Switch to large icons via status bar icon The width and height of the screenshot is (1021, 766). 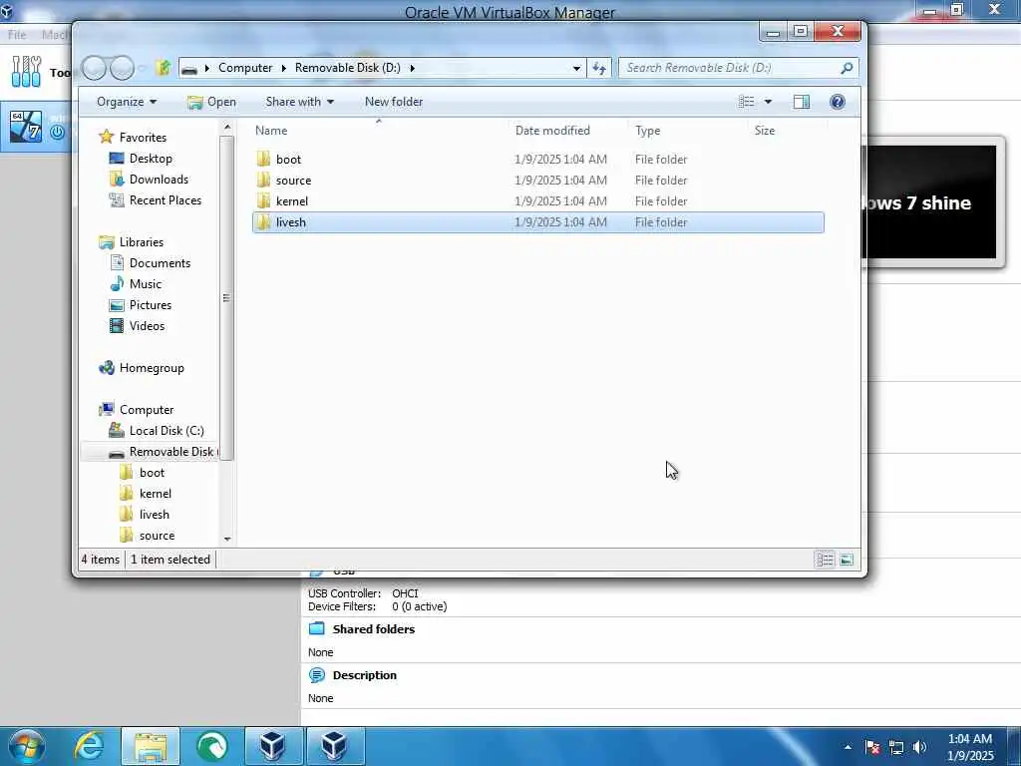click(847, 560)
